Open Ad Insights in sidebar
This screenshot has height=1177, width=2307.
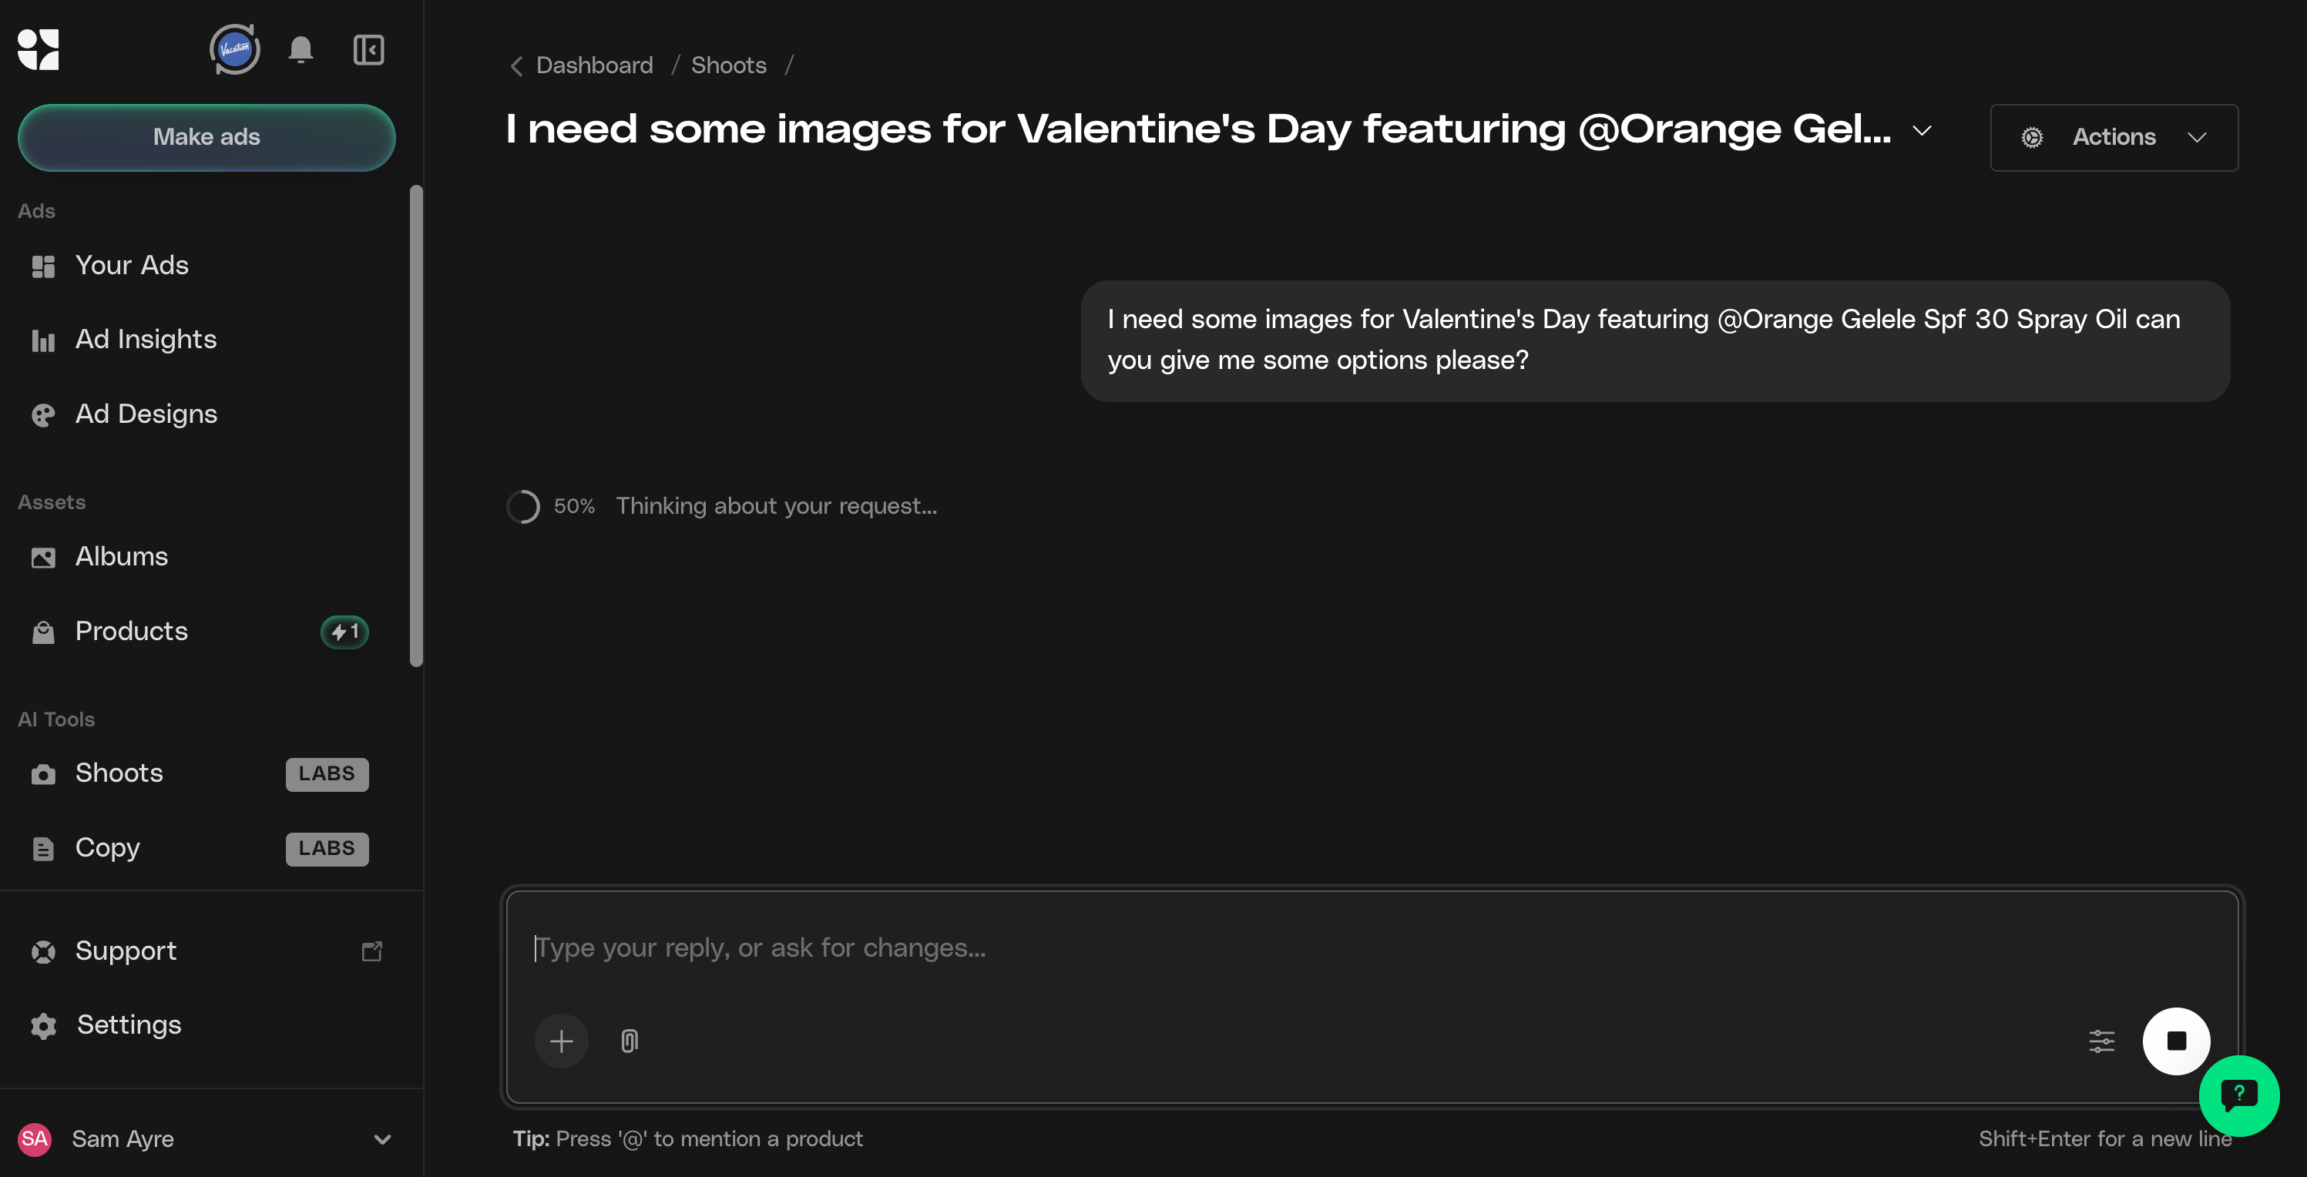coord(146,339)
